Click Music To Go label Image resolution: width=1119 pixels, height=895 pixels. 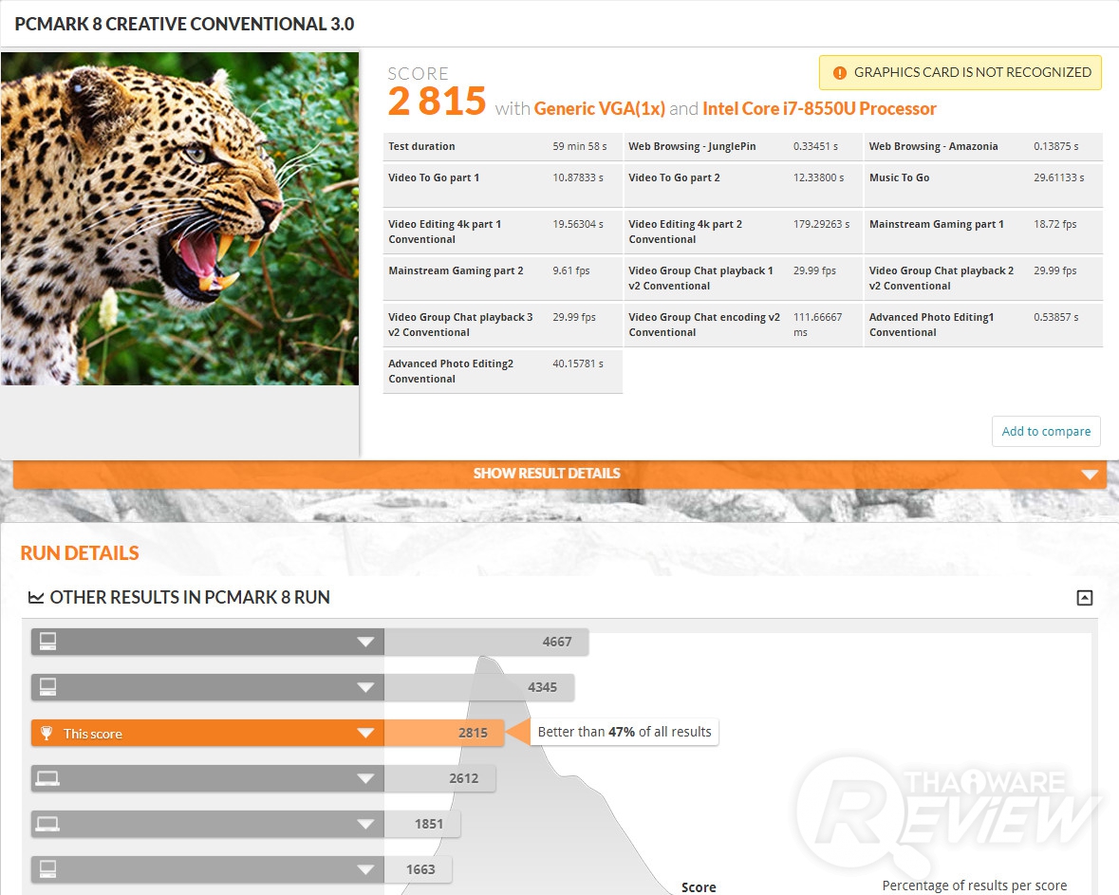tap(899, 177)
